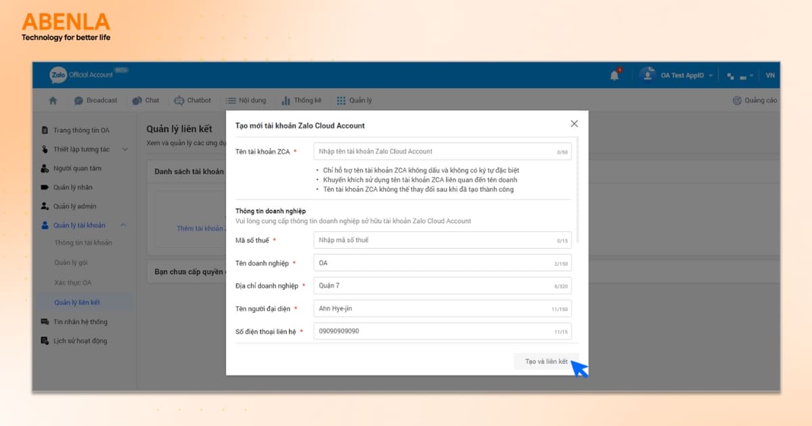This screenshot has height=426, width=812.
Task: Open the VN language selector
Action: pos(770,76)
